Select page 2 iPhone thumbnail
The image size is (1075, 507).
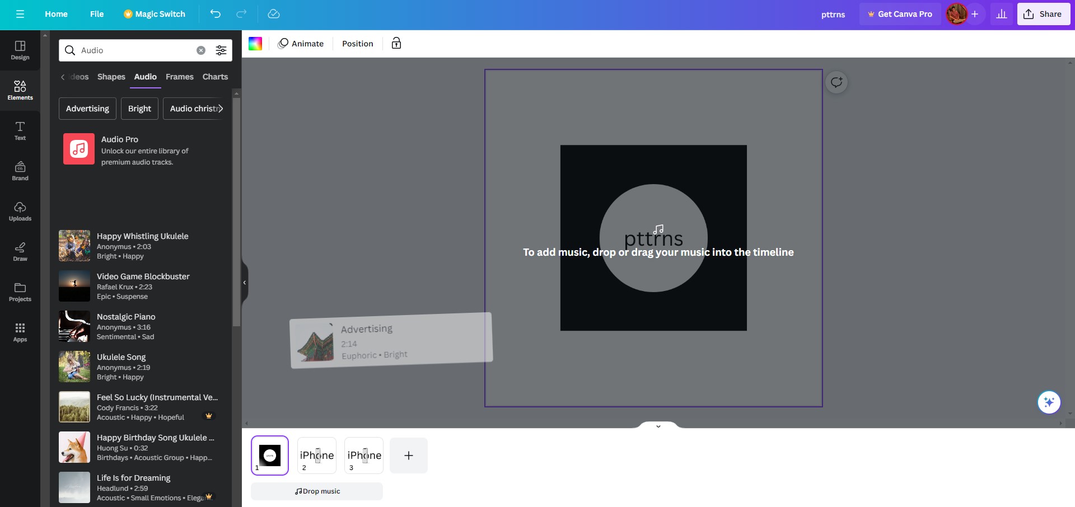click(x=317, y=456)
